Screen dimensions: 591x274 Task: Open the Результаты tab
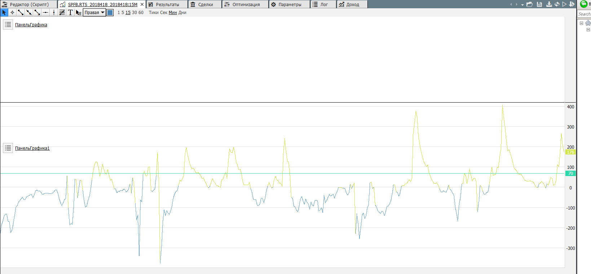coord(167,4)
